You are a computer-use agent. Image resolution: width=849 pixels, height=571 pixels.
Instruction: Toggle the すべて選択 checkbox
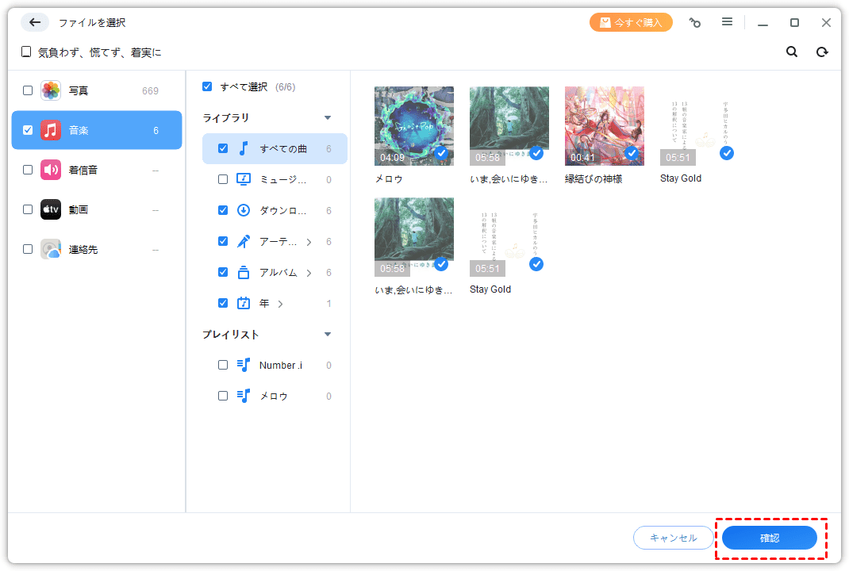[x=207, y=86]
